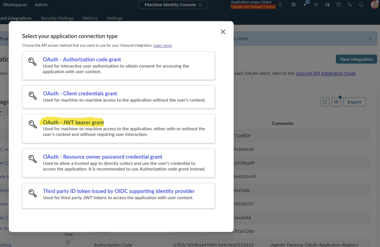Click the search magnifier in the top bar
Viewport: 380px width, 247px height.
coord(280,4)
